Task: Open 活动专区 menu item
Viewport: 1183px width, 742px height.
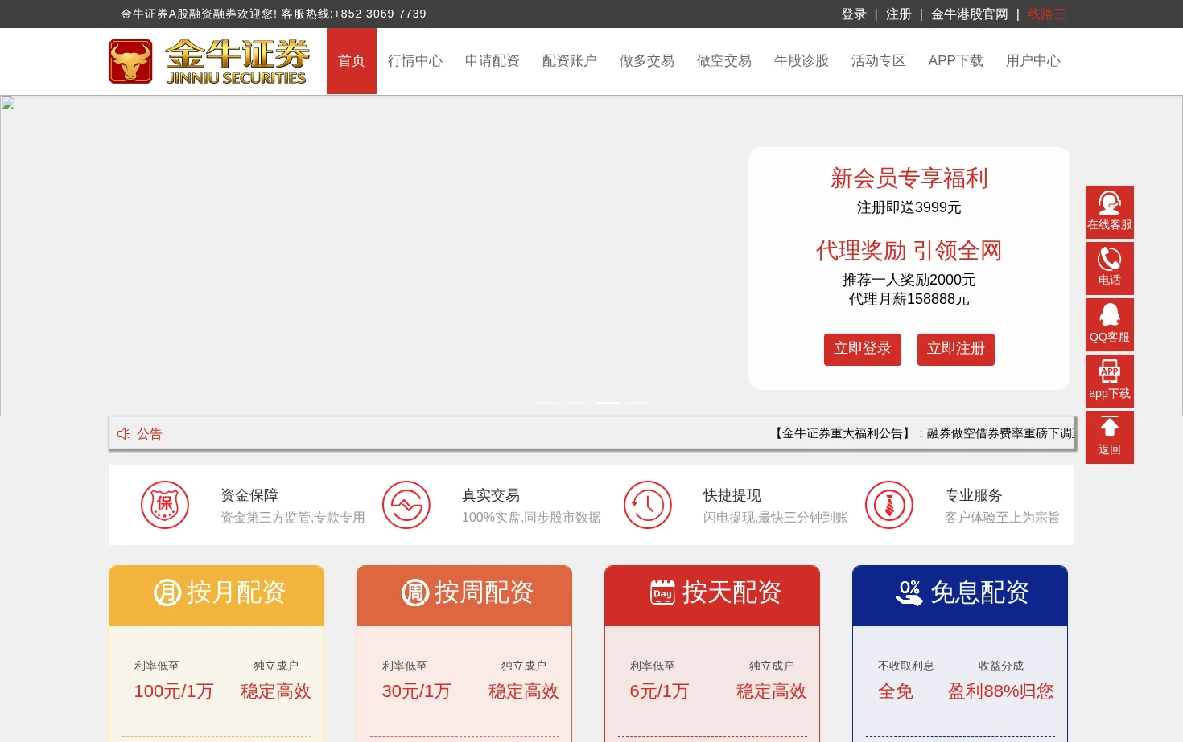Action: point(879,61)
